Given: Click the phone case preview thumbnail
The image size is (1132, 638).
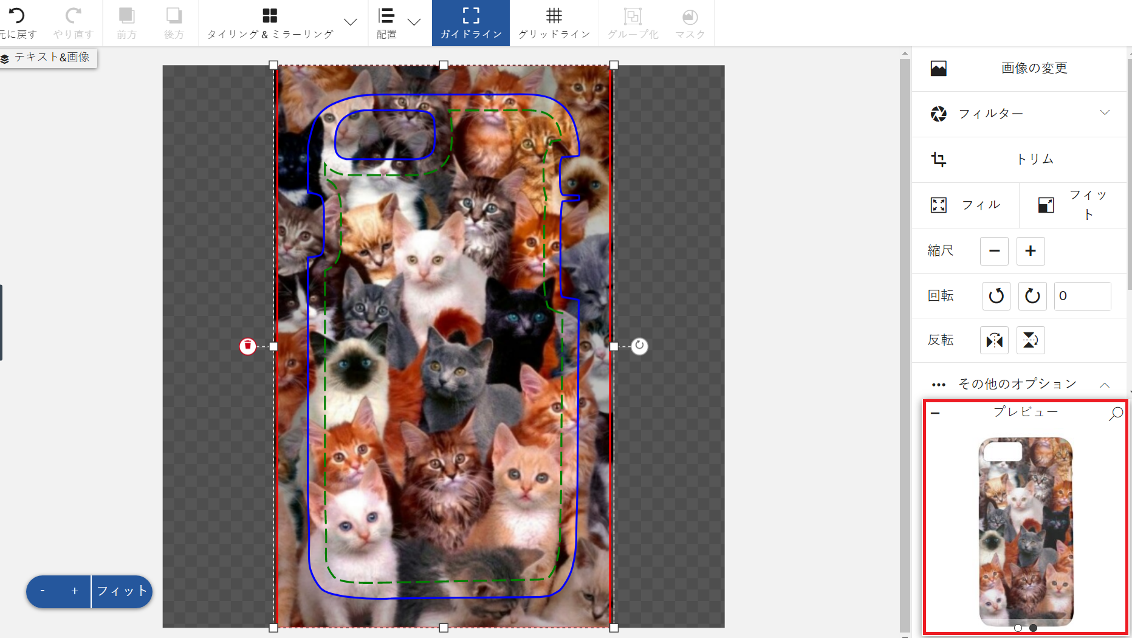Looking at the screenshot, I should coord(1026,532).
